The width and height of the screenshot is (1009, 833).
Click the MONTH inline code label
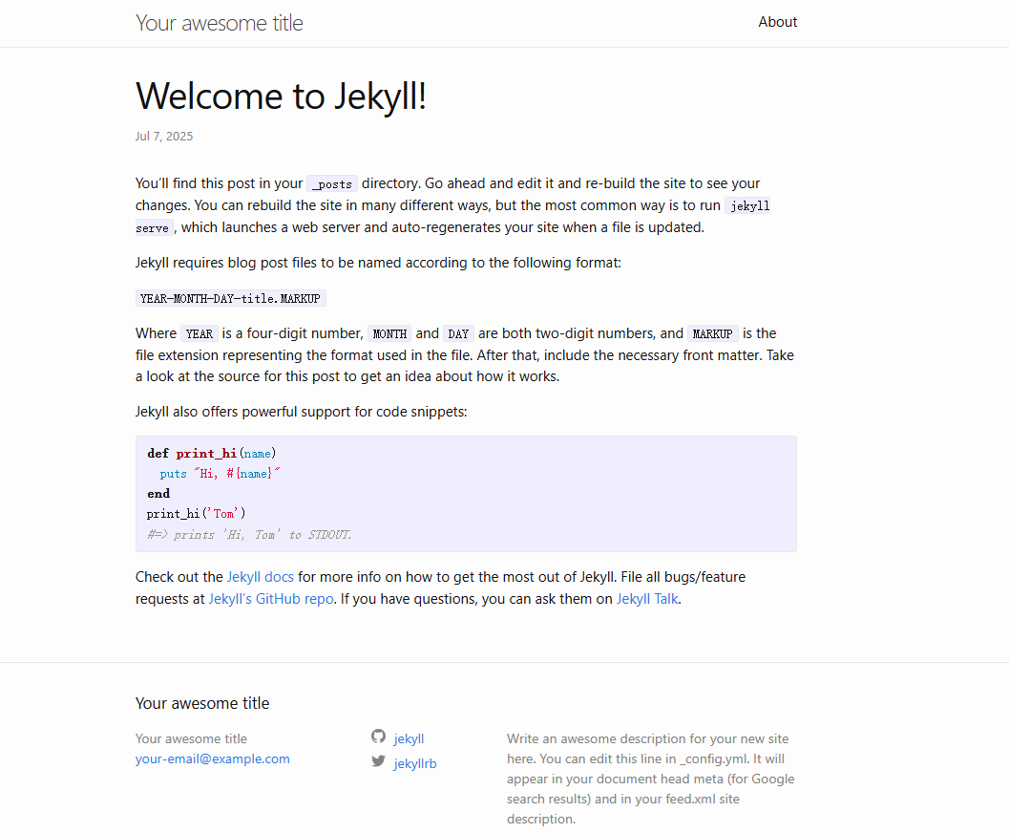(389, 334)
